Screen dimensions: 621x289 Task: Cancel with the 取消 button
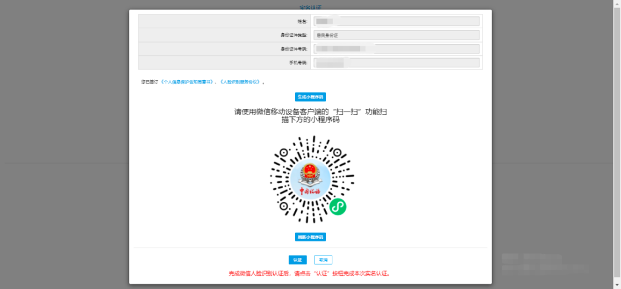(x=323, y=260)
